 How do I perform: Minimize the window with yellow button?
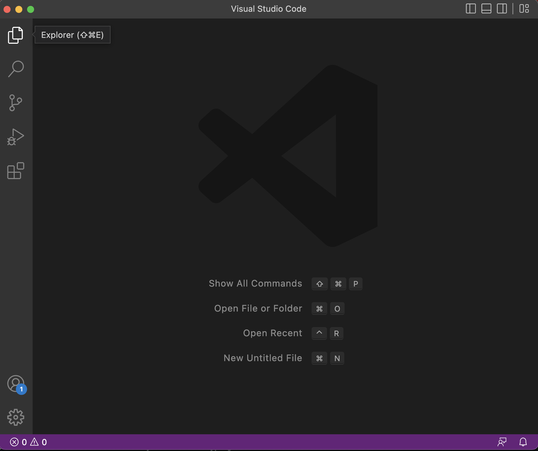tap(19, 9)
